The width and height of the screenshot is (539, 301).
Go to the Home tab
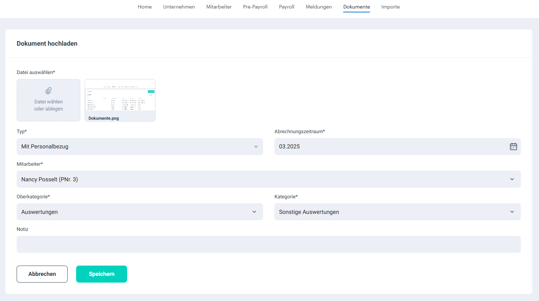(x=144, y=7)
